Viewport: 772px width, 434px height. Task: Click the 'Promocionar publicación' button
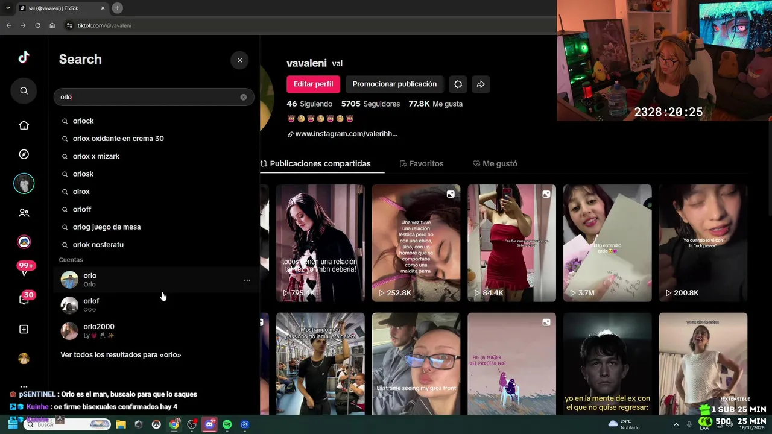[x=394, y=84]
